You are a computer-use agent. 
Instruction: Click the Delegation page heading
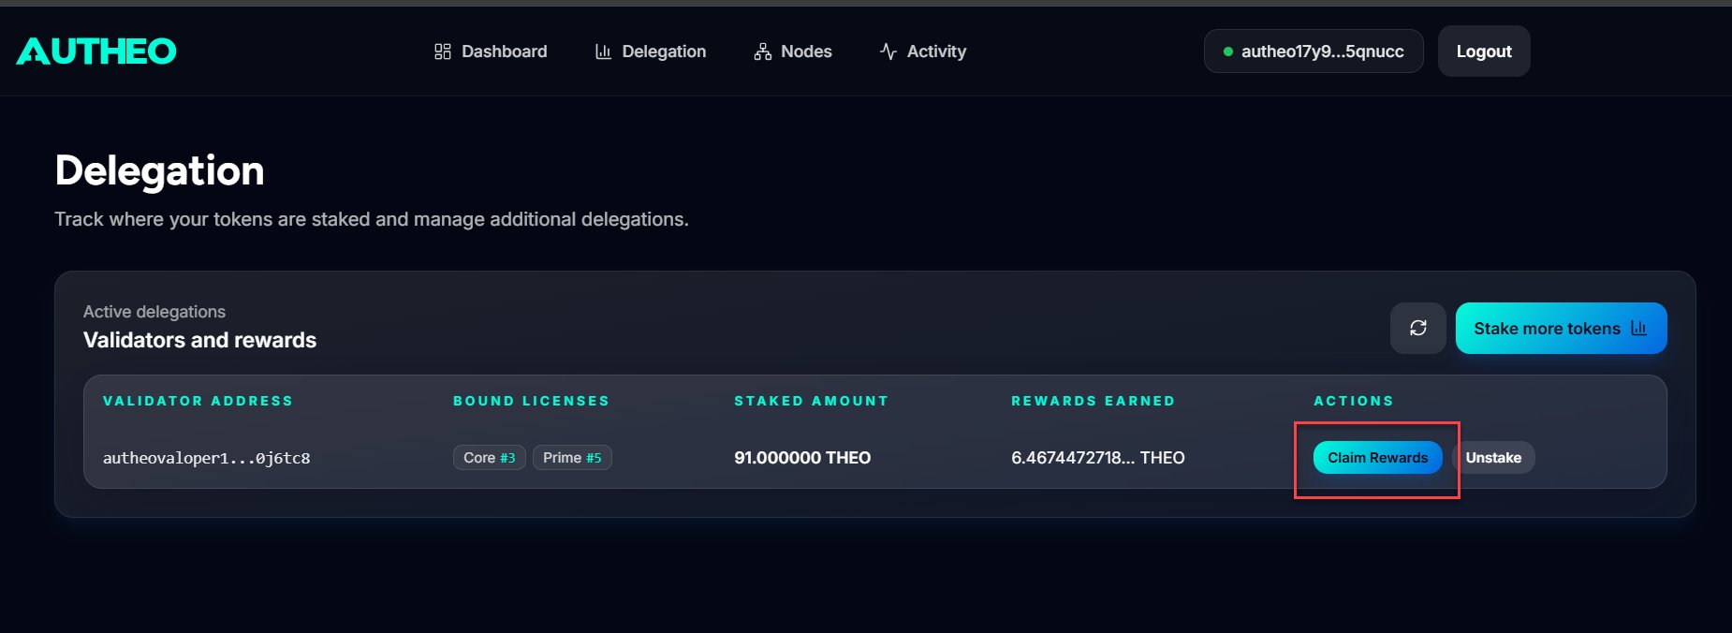tap(159, 171)
